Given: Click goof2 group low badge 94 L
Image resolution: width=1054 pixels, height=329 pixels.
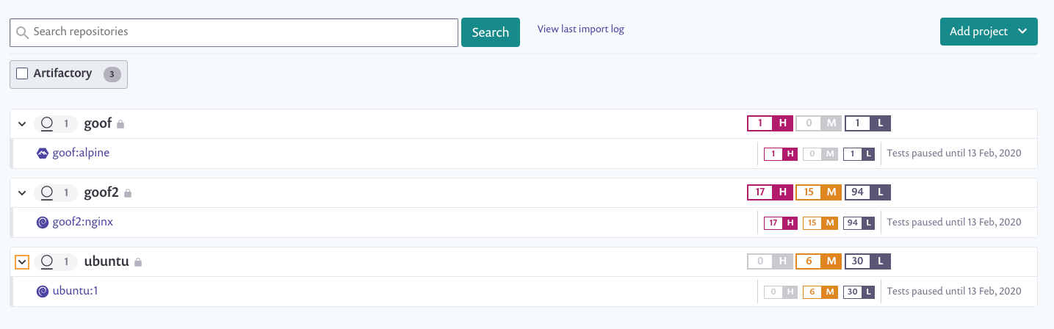Looking at the screenshot, I should [x=868, y=192].
